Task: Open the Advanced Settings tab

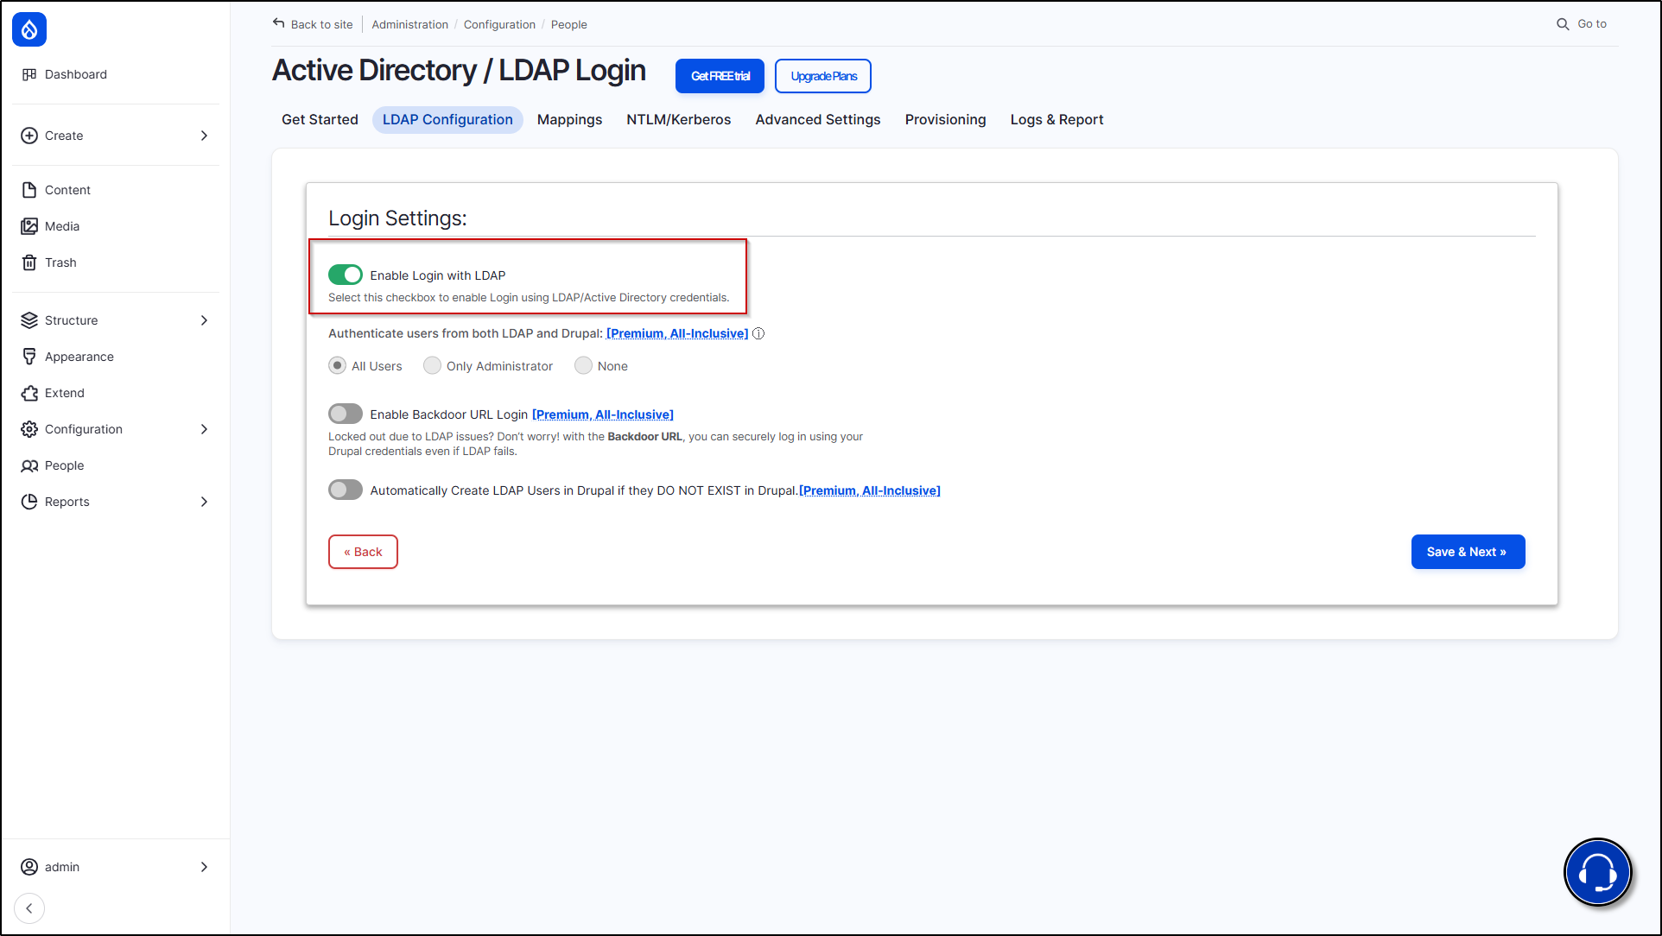Action: 817,120
